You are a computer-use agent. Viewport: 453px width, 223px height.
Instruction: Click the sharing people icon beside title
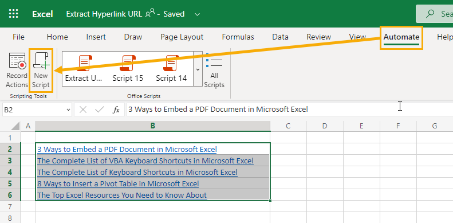coord(150,14)
